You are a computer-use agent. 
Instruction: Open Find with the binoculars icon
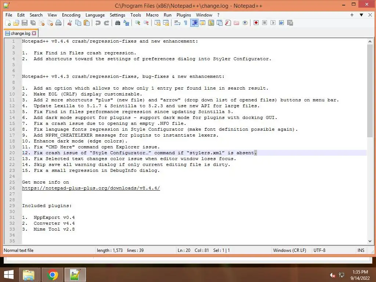point(117,23)
